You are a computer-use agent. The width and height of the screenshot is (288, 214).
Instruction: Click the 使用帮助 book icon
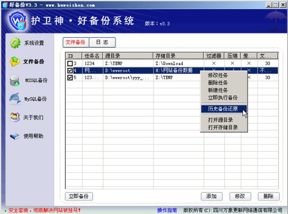tap(15, 136)
